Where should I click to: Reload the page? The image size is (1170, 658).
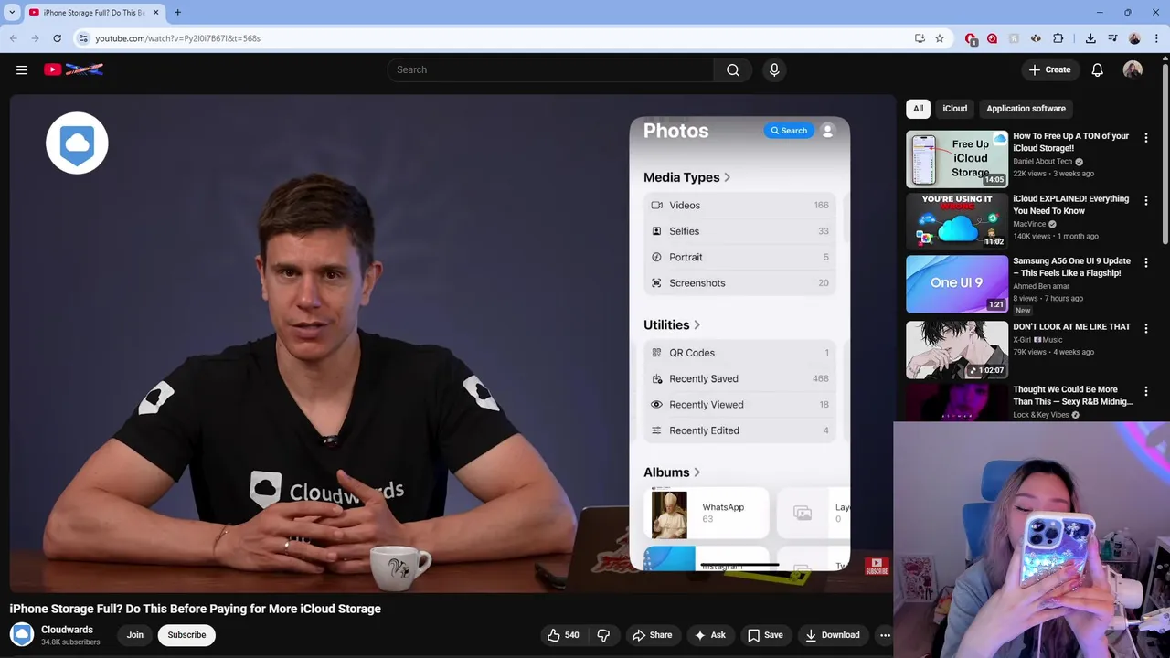[57, 38]
